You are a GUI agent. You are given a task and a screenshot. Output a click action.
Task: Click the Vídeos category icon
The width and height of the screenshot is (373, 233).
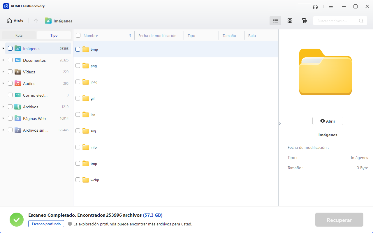(x=18, y=72)
